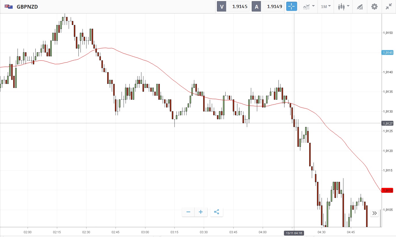Zoom in the chart with plus

point(201,212)
